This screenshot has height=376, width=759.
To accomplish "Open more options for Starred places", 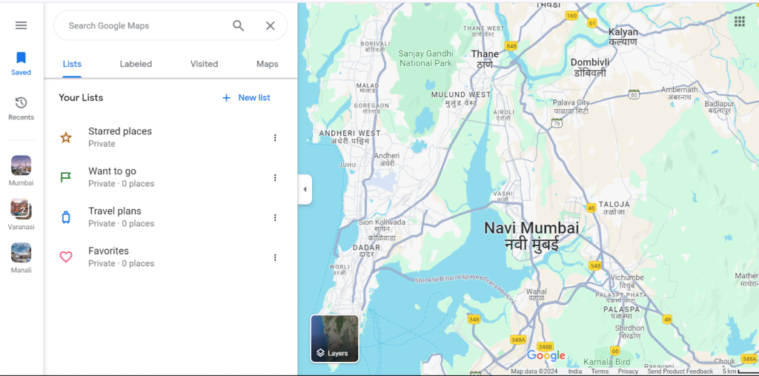I will point(275,138).
